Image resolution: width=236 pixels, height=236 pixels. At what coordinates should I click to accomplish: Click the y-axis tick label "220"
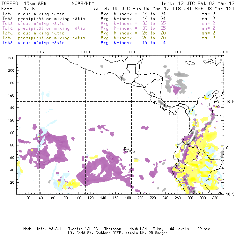click(11, 58)
